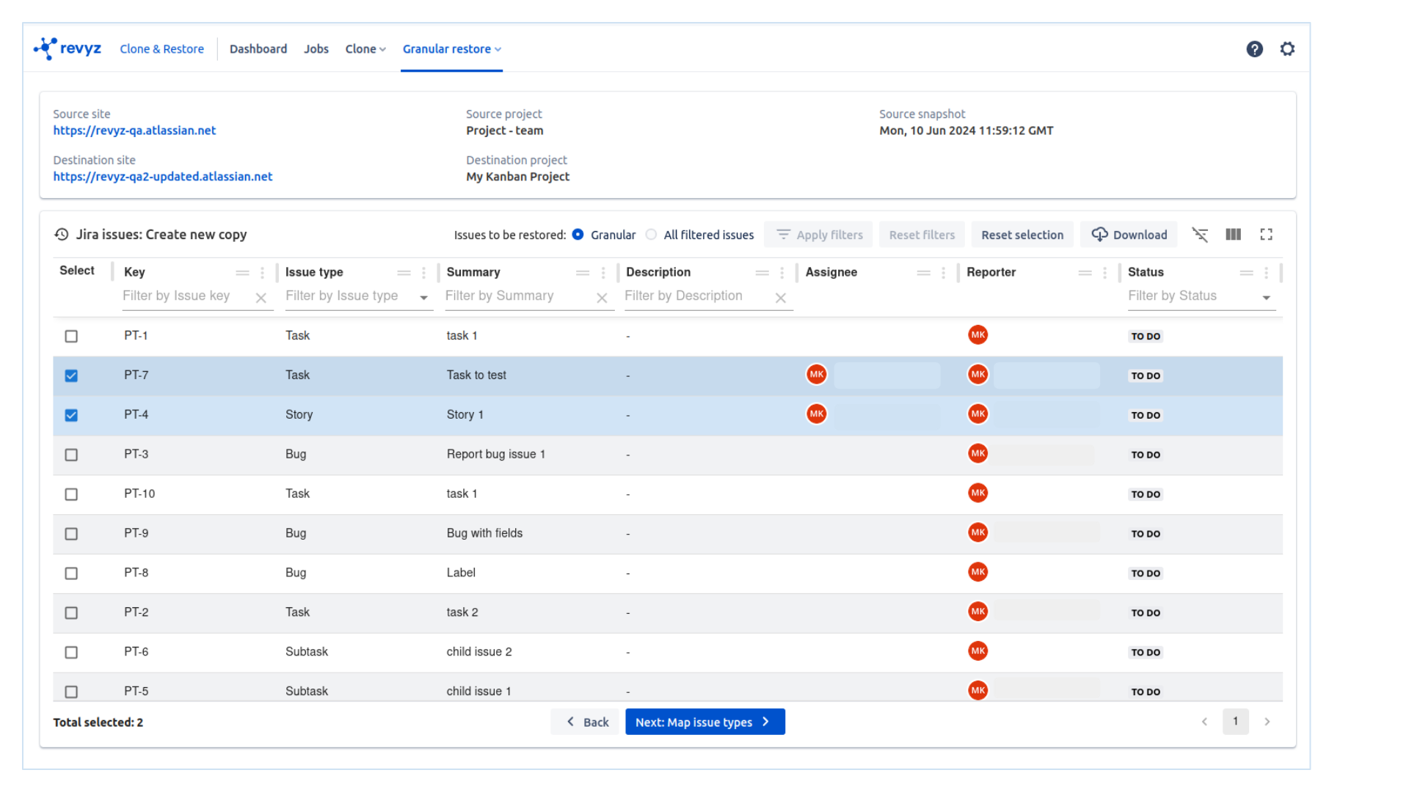Click the revyz logo icon
The width and height of the screenshot is (1409, 792).
point(45,48)
